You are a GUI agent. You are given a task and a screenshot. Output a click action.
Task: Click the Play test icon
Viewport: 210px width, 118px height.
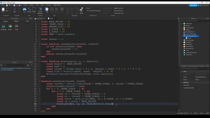pos(47,9)
